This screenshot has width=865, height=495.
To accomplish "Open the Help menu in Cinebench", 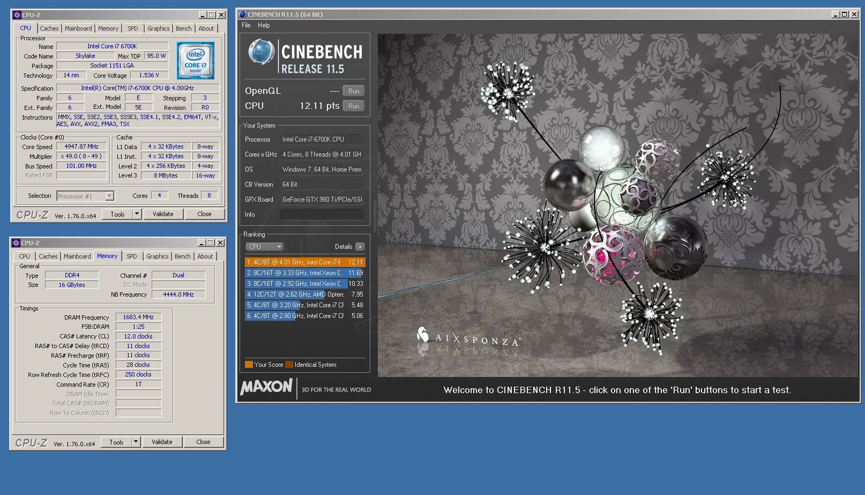I will point(264,25).
